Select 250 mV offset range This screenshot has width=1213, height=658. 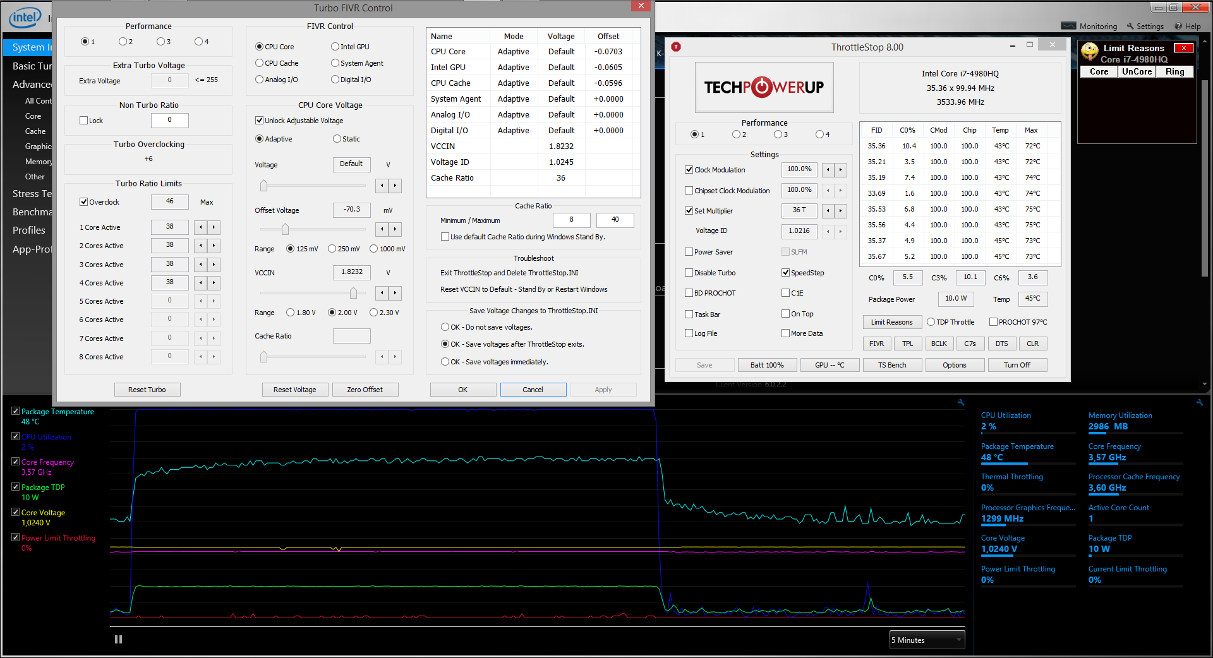point(332,249)
